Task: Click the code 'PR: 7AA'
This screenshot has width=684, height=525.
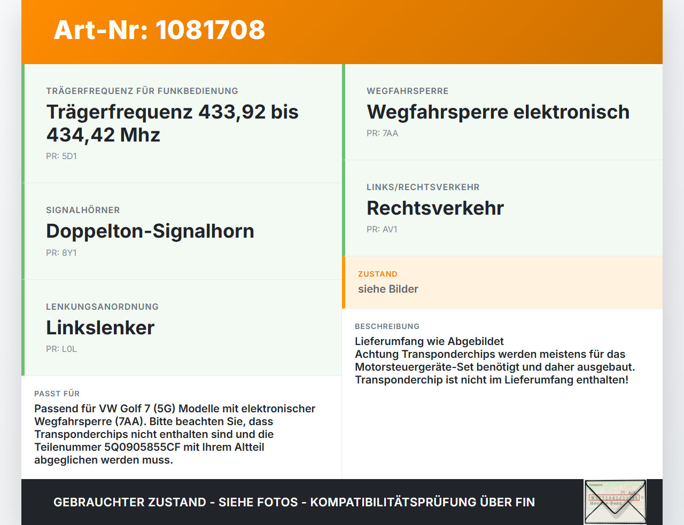Action: (382, 134)
